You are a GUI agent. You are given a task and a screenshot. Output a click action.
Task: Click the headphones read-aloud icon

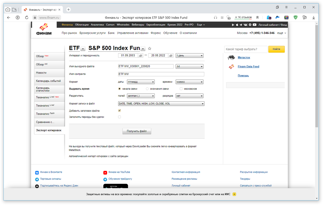tap(215, 17)
